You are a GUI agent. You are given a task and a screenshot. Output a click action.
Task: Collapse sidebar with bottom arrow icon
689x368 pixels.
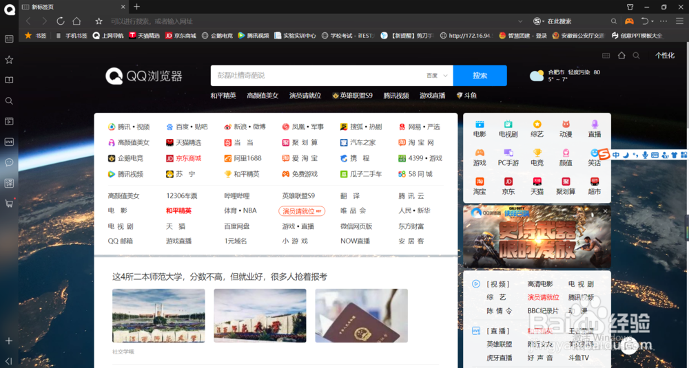9,361
